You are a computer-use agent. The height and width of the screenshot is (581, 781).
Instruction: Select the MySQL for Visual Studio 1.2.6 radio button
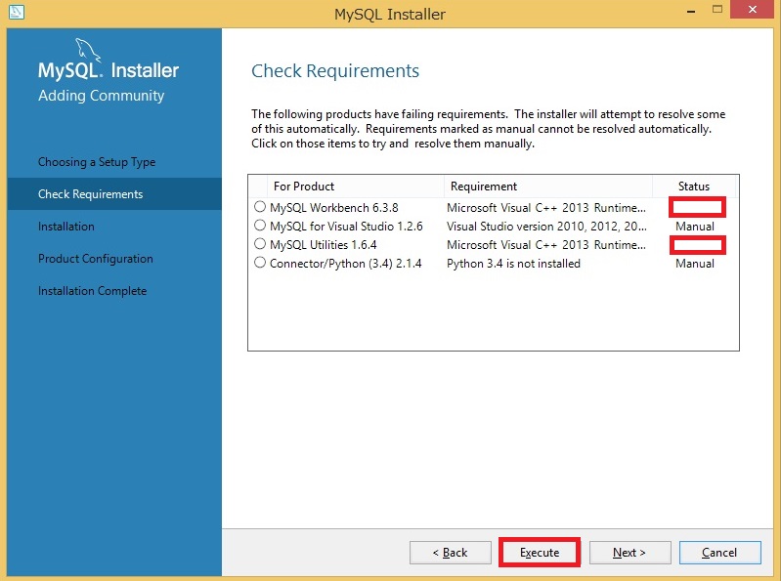(x=259, y=226)
